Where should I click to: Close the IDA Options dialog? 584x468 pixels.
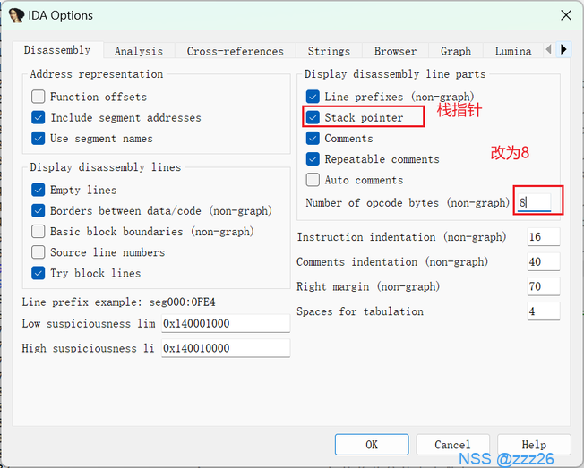(565, 15)
